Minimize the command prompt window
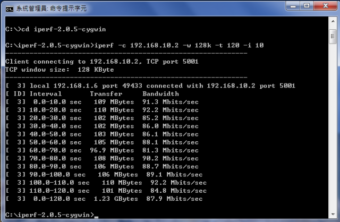Image resolution: width=340 pixels, height=222 pixels. [293, 6]
